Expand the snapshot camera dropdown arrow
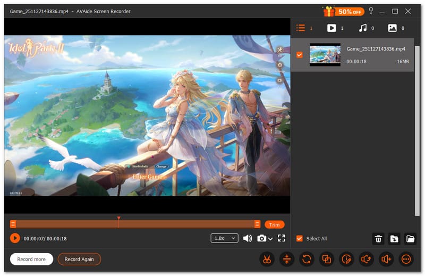Viewport: 425px width, 276px height. pyautogui.click(x=271, y=239)
